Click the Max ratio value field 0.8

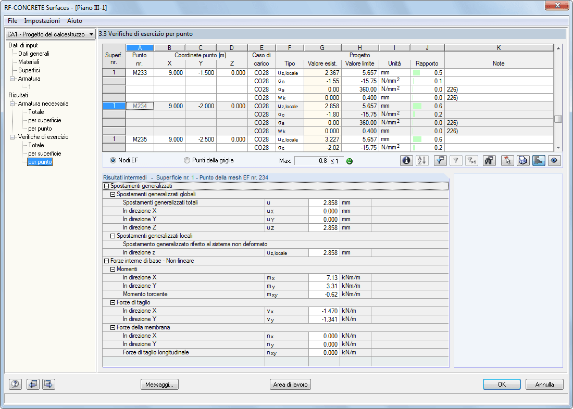point(312,161)
